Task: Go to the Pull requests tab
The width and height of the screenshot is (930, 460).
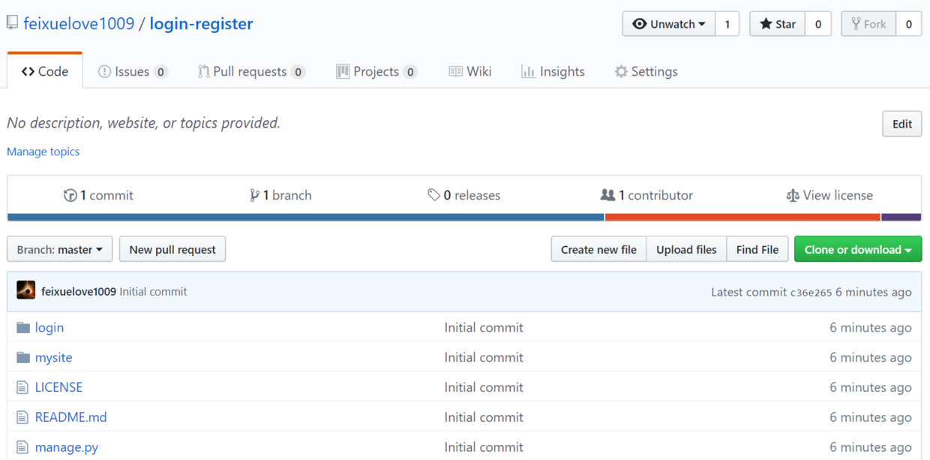Action: point(251,71)
